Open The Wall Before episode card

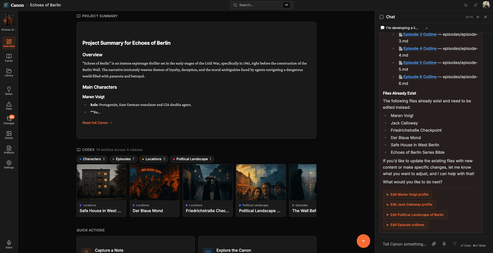(303, 191)
